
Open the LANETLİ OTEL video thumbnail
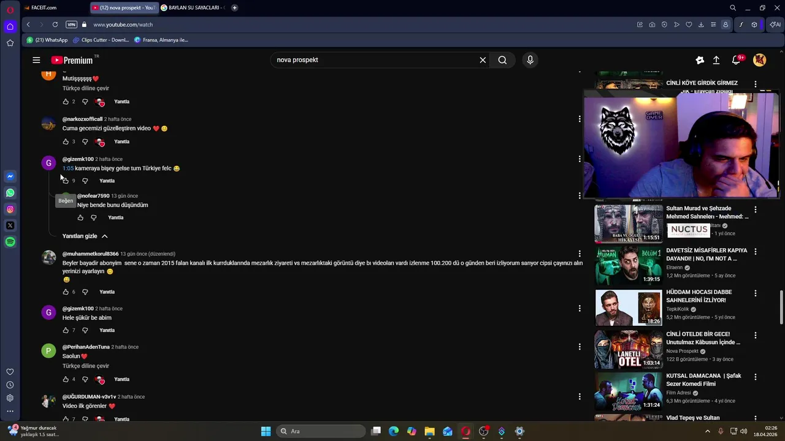tap(628, 350)
